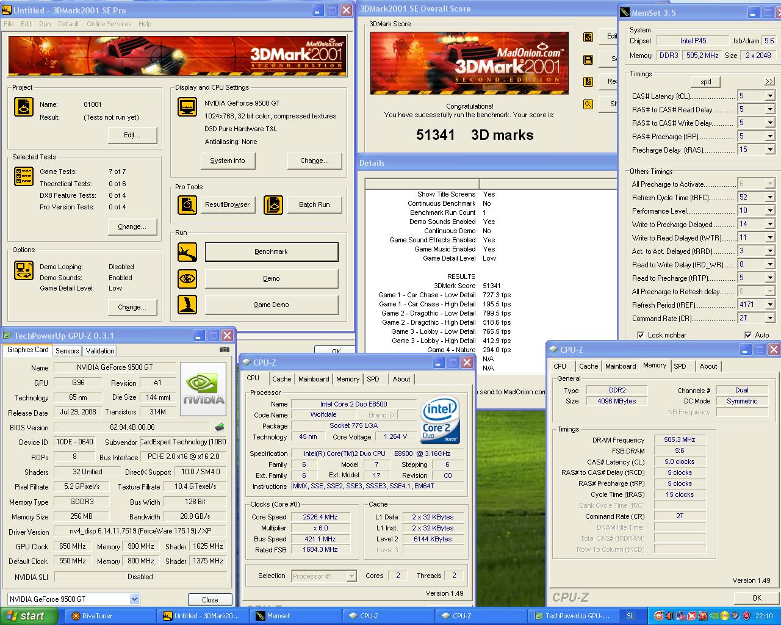Open the Cache tab in CPU-Z processor window
781x625 pixels.
pos(282,379)
